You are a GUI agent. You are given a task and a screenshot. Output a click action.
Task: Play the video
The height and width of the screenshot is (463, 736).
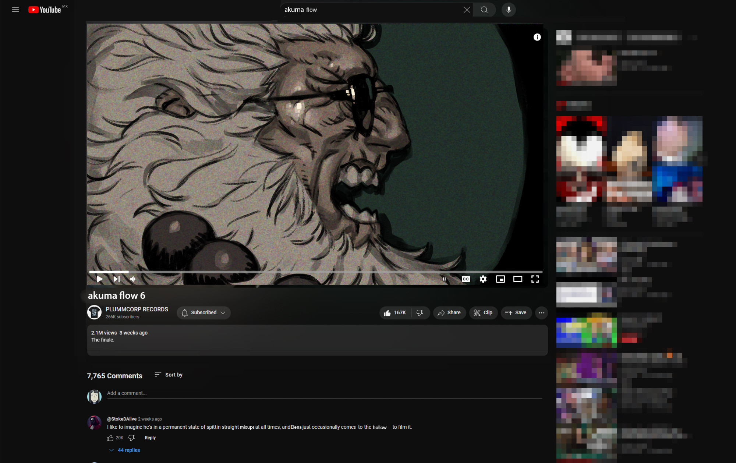(99, 279)
